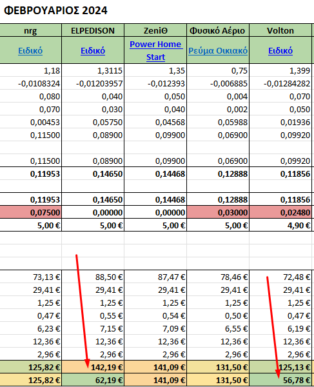Screen dimensions: 314x387
Task: Open the Ειδικό link under ELPEDISON
Action: click(x=93, y=50)
